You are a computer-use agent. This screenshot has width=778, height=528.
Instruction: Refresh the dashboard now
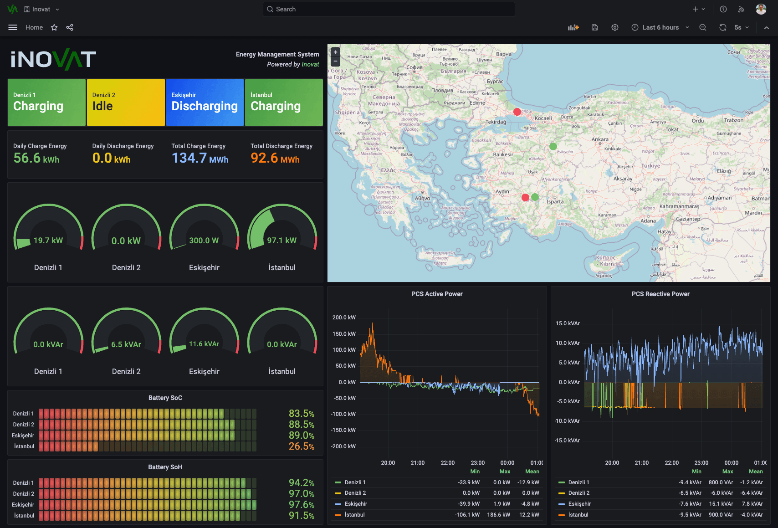coord(723,27)
